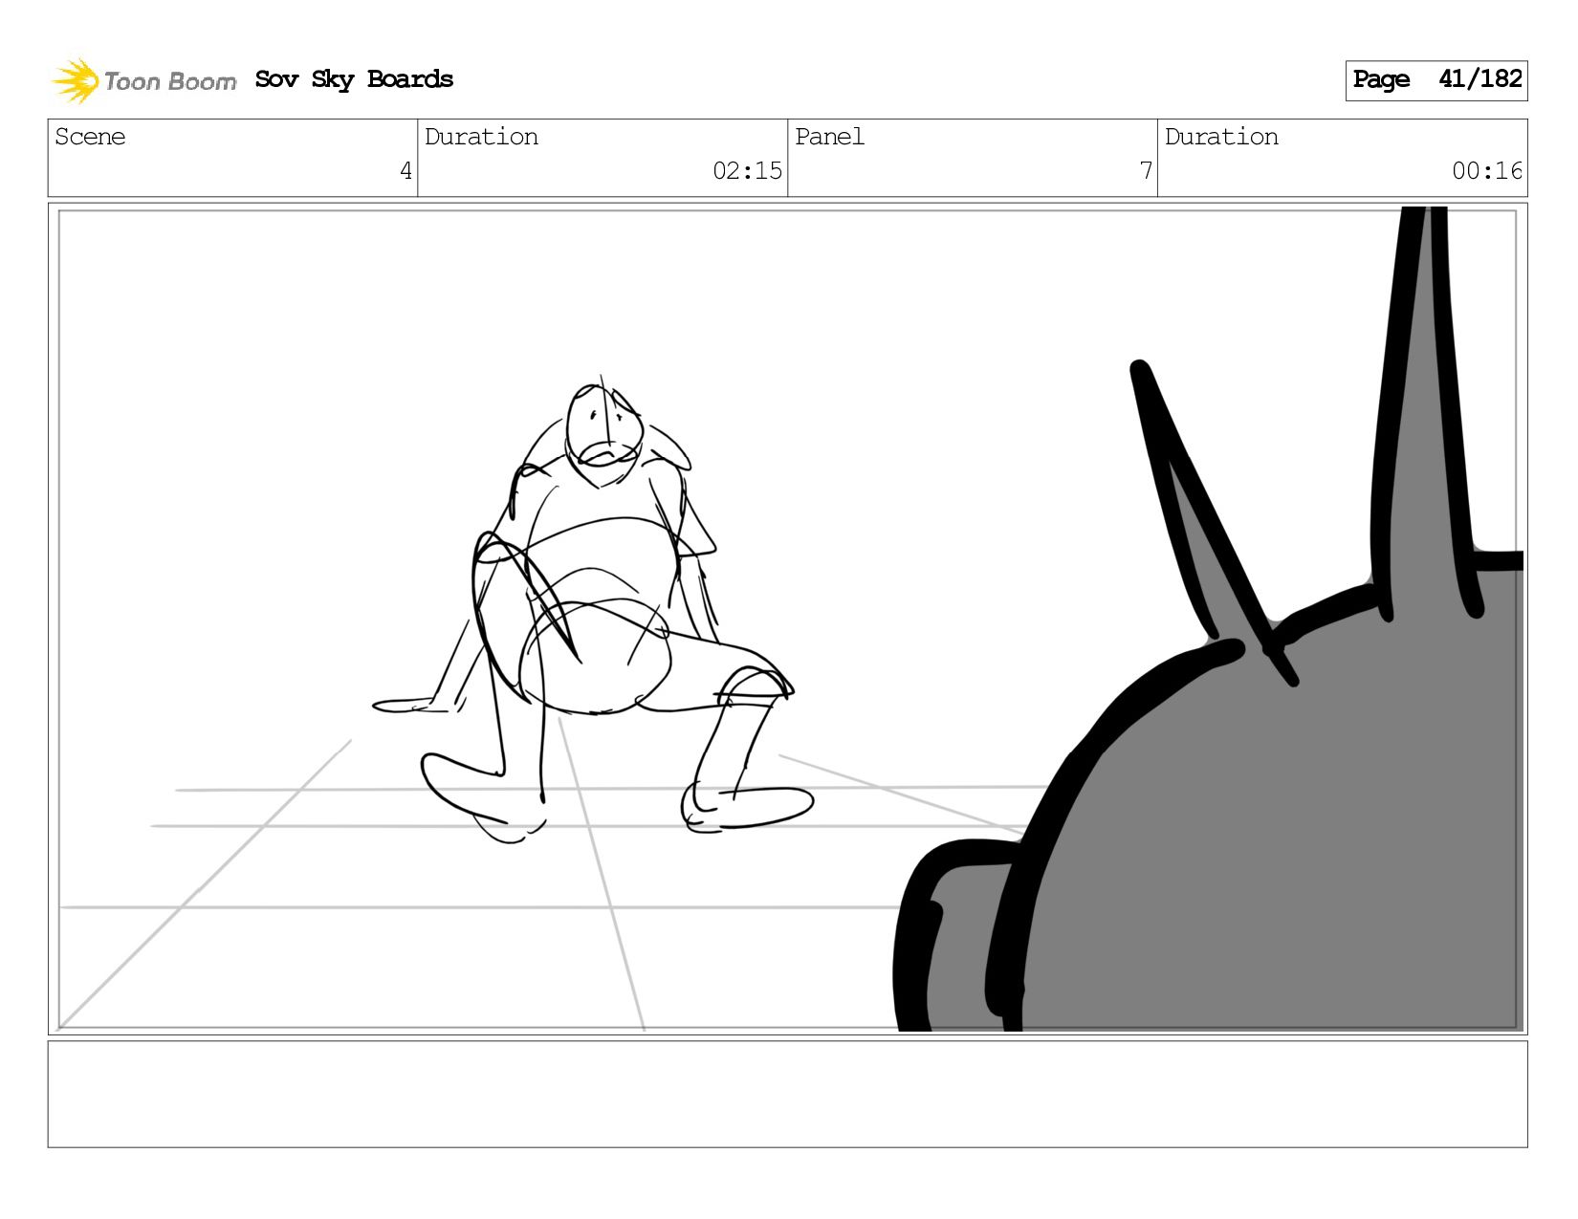Select the 'Panel' header label
Screen dimensions: 1578x1219
click(x=829, y=137)
